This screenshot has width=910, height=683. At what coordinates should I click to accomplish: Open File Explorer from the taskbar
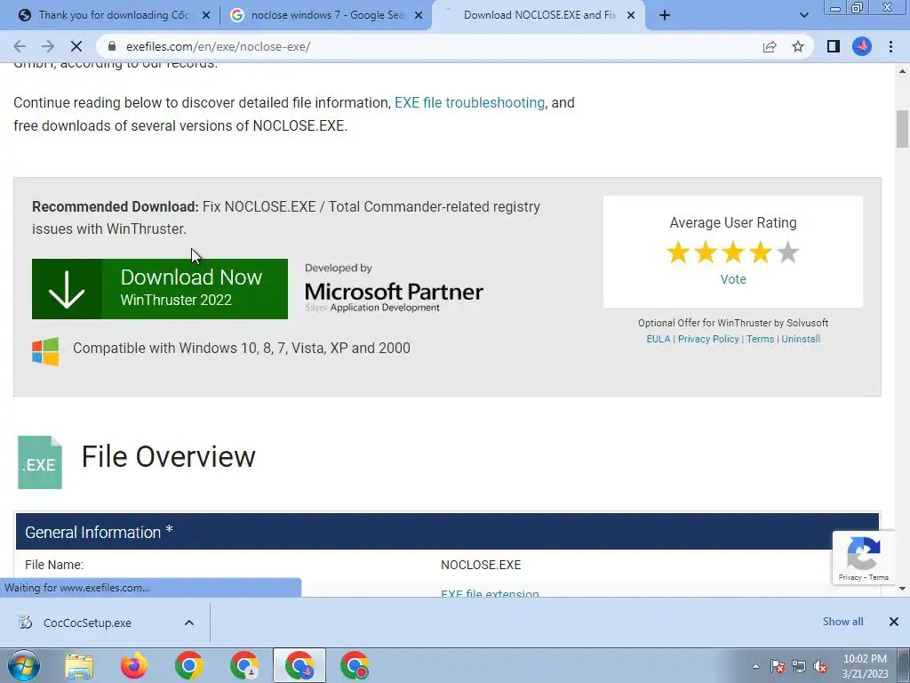coord(79,665)
